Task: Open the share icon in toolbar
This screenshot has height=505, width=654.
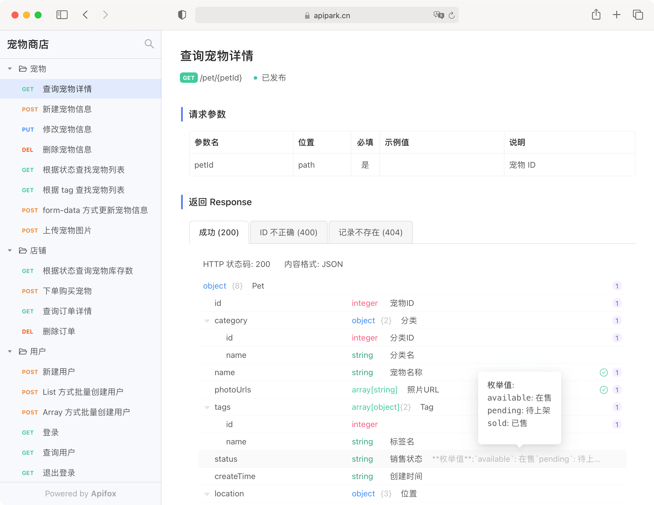Action: (596, 15)
